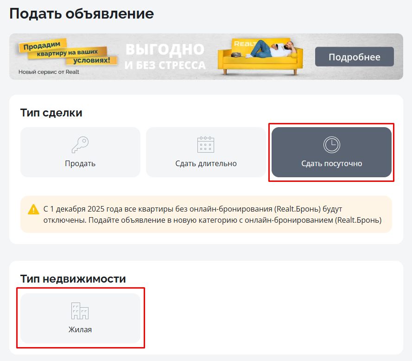
Task: Click the yellow warning triangle icon
Action: 33,209
